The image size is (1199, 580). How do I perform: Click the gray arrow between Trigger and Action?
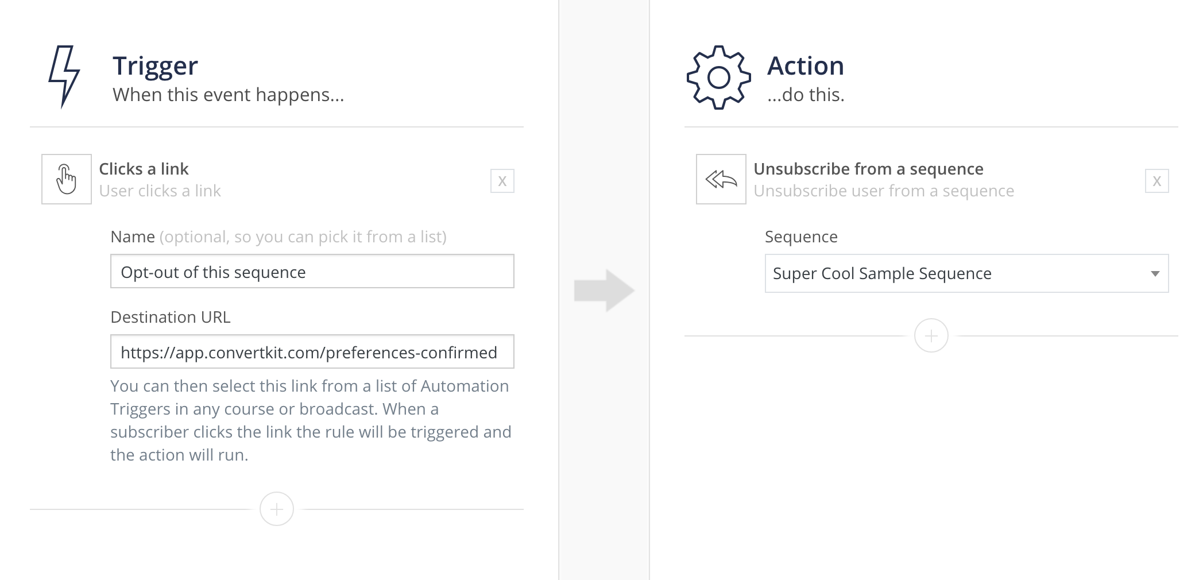[x=604, y=291]
